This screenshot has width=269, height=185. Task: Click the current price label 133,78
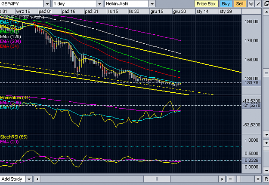pyautogui.click(x=251, y=83)
